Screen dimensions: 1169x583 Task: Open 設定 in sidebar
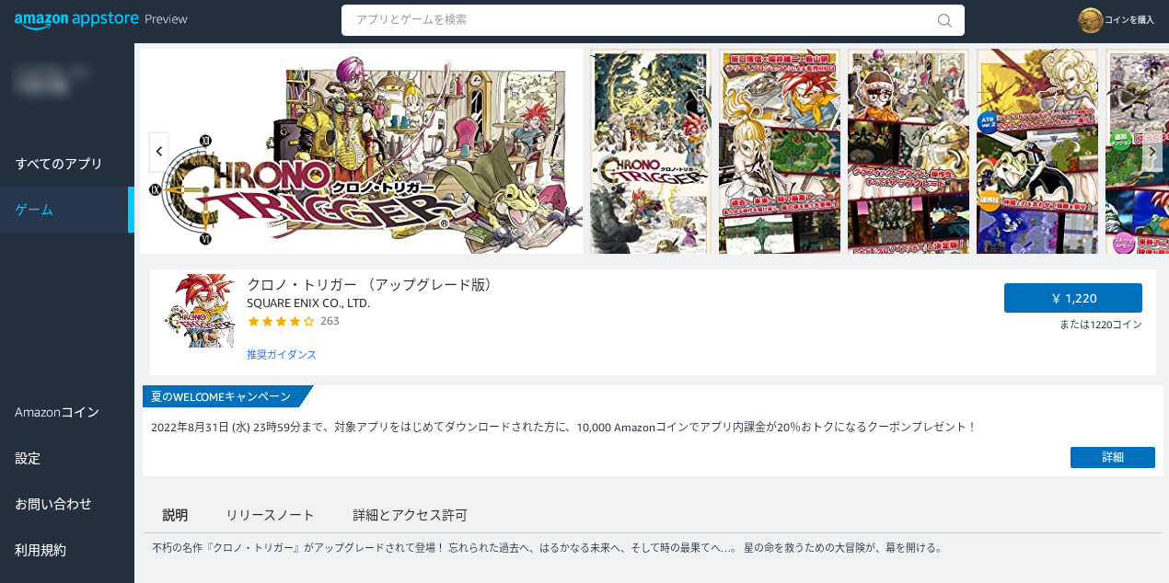28,458
